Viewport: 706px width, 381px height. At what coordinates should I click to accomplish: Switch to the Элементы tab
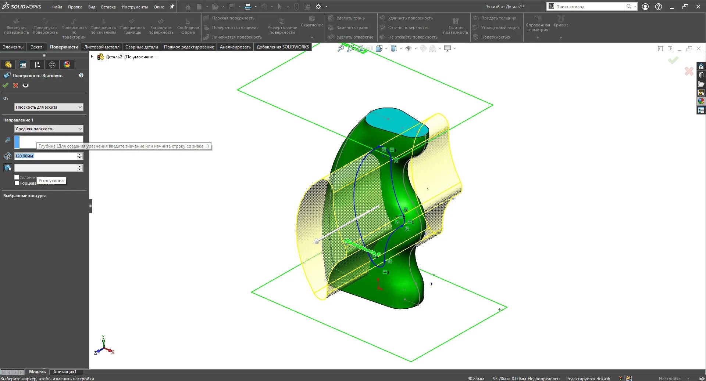point(13,47)
